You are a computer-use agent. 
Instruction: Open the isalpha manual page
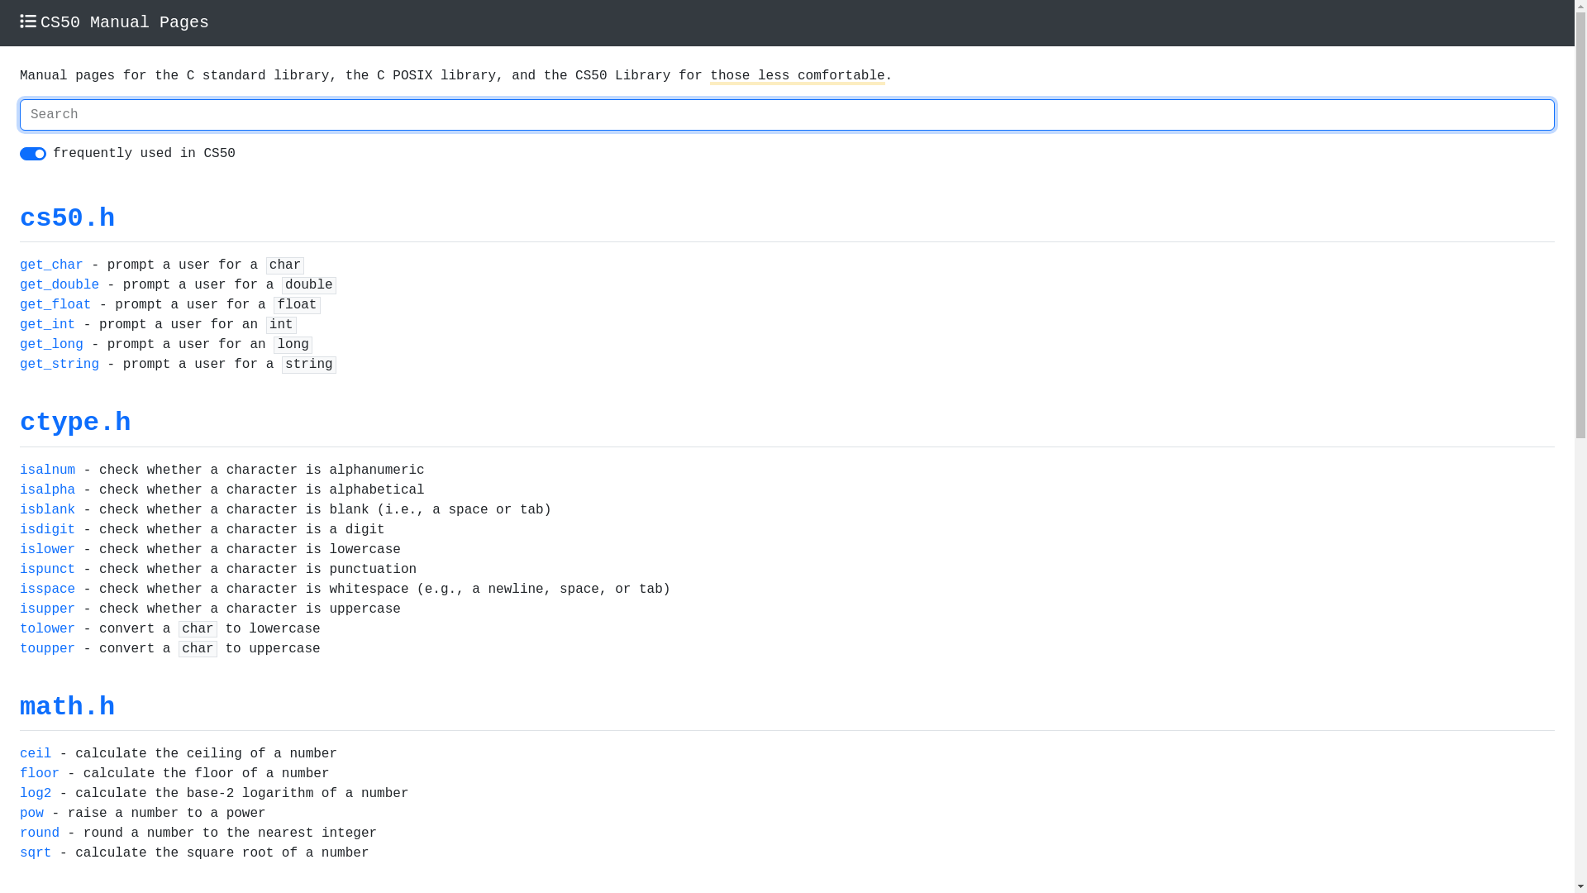[x=47, y=490]
